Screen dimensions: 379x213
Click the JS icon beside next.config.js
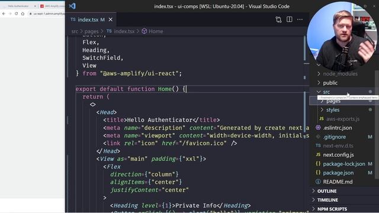pyautogui.click(x=318, y=154)
